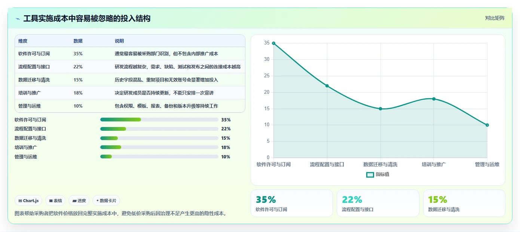Click the 流程配置与接口 x-axis label in chart

[327, 164]
